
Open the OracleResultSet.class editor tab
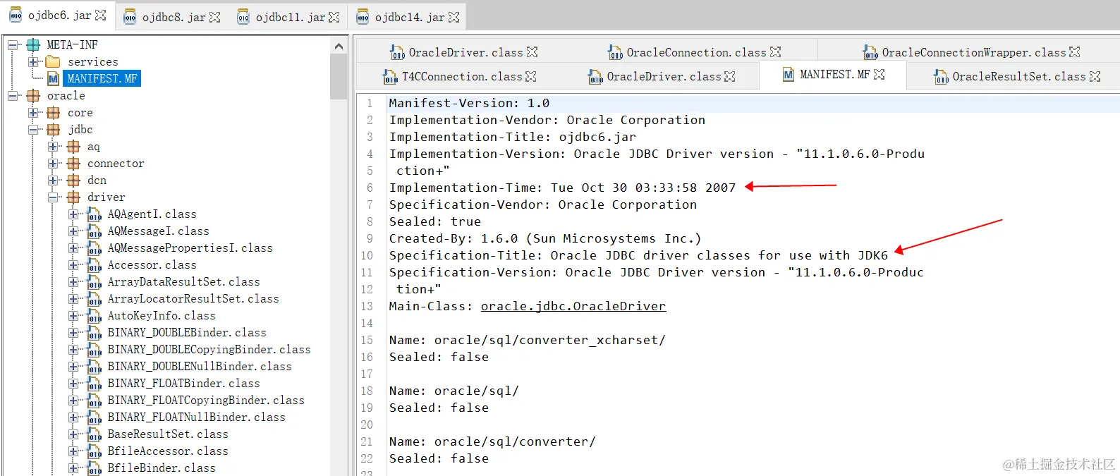[x=1018, y=76]
